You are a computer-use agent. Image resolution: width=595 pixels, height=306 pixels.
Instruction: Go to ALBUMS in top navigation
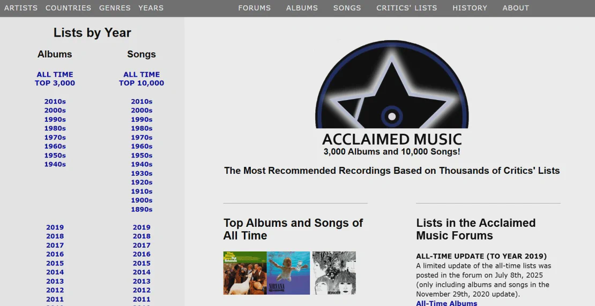(302, 8)
